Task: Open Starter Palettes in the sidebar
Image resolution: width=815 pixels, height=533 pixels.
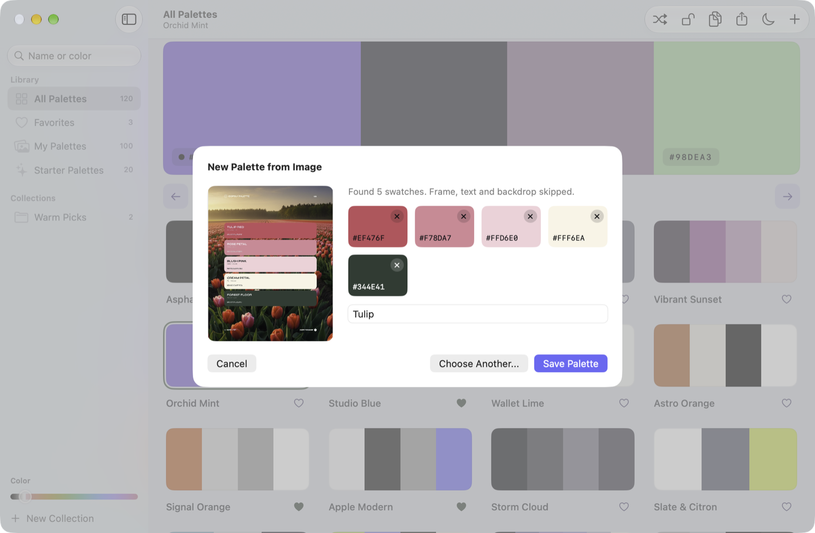Action: (74, 170)
